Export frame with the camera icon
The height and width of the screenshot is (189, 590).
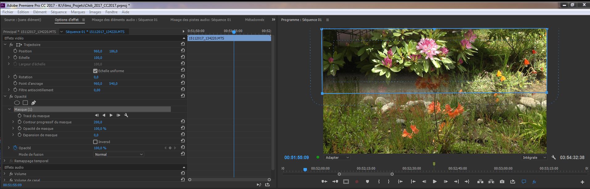click(502, 182)
